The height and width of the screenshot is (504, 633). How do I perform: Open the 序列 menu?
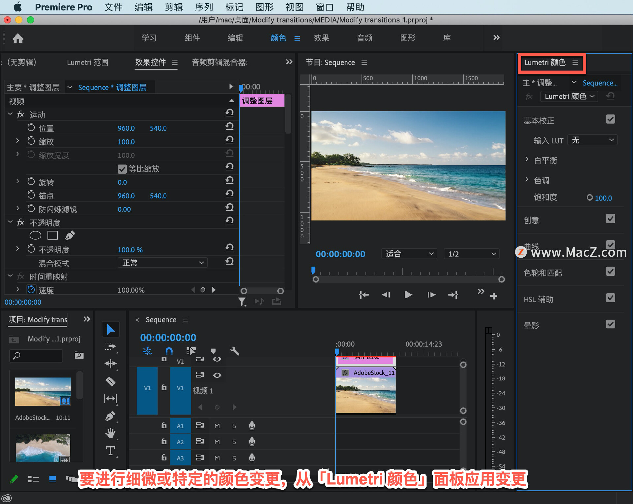(x=204, y=7)
